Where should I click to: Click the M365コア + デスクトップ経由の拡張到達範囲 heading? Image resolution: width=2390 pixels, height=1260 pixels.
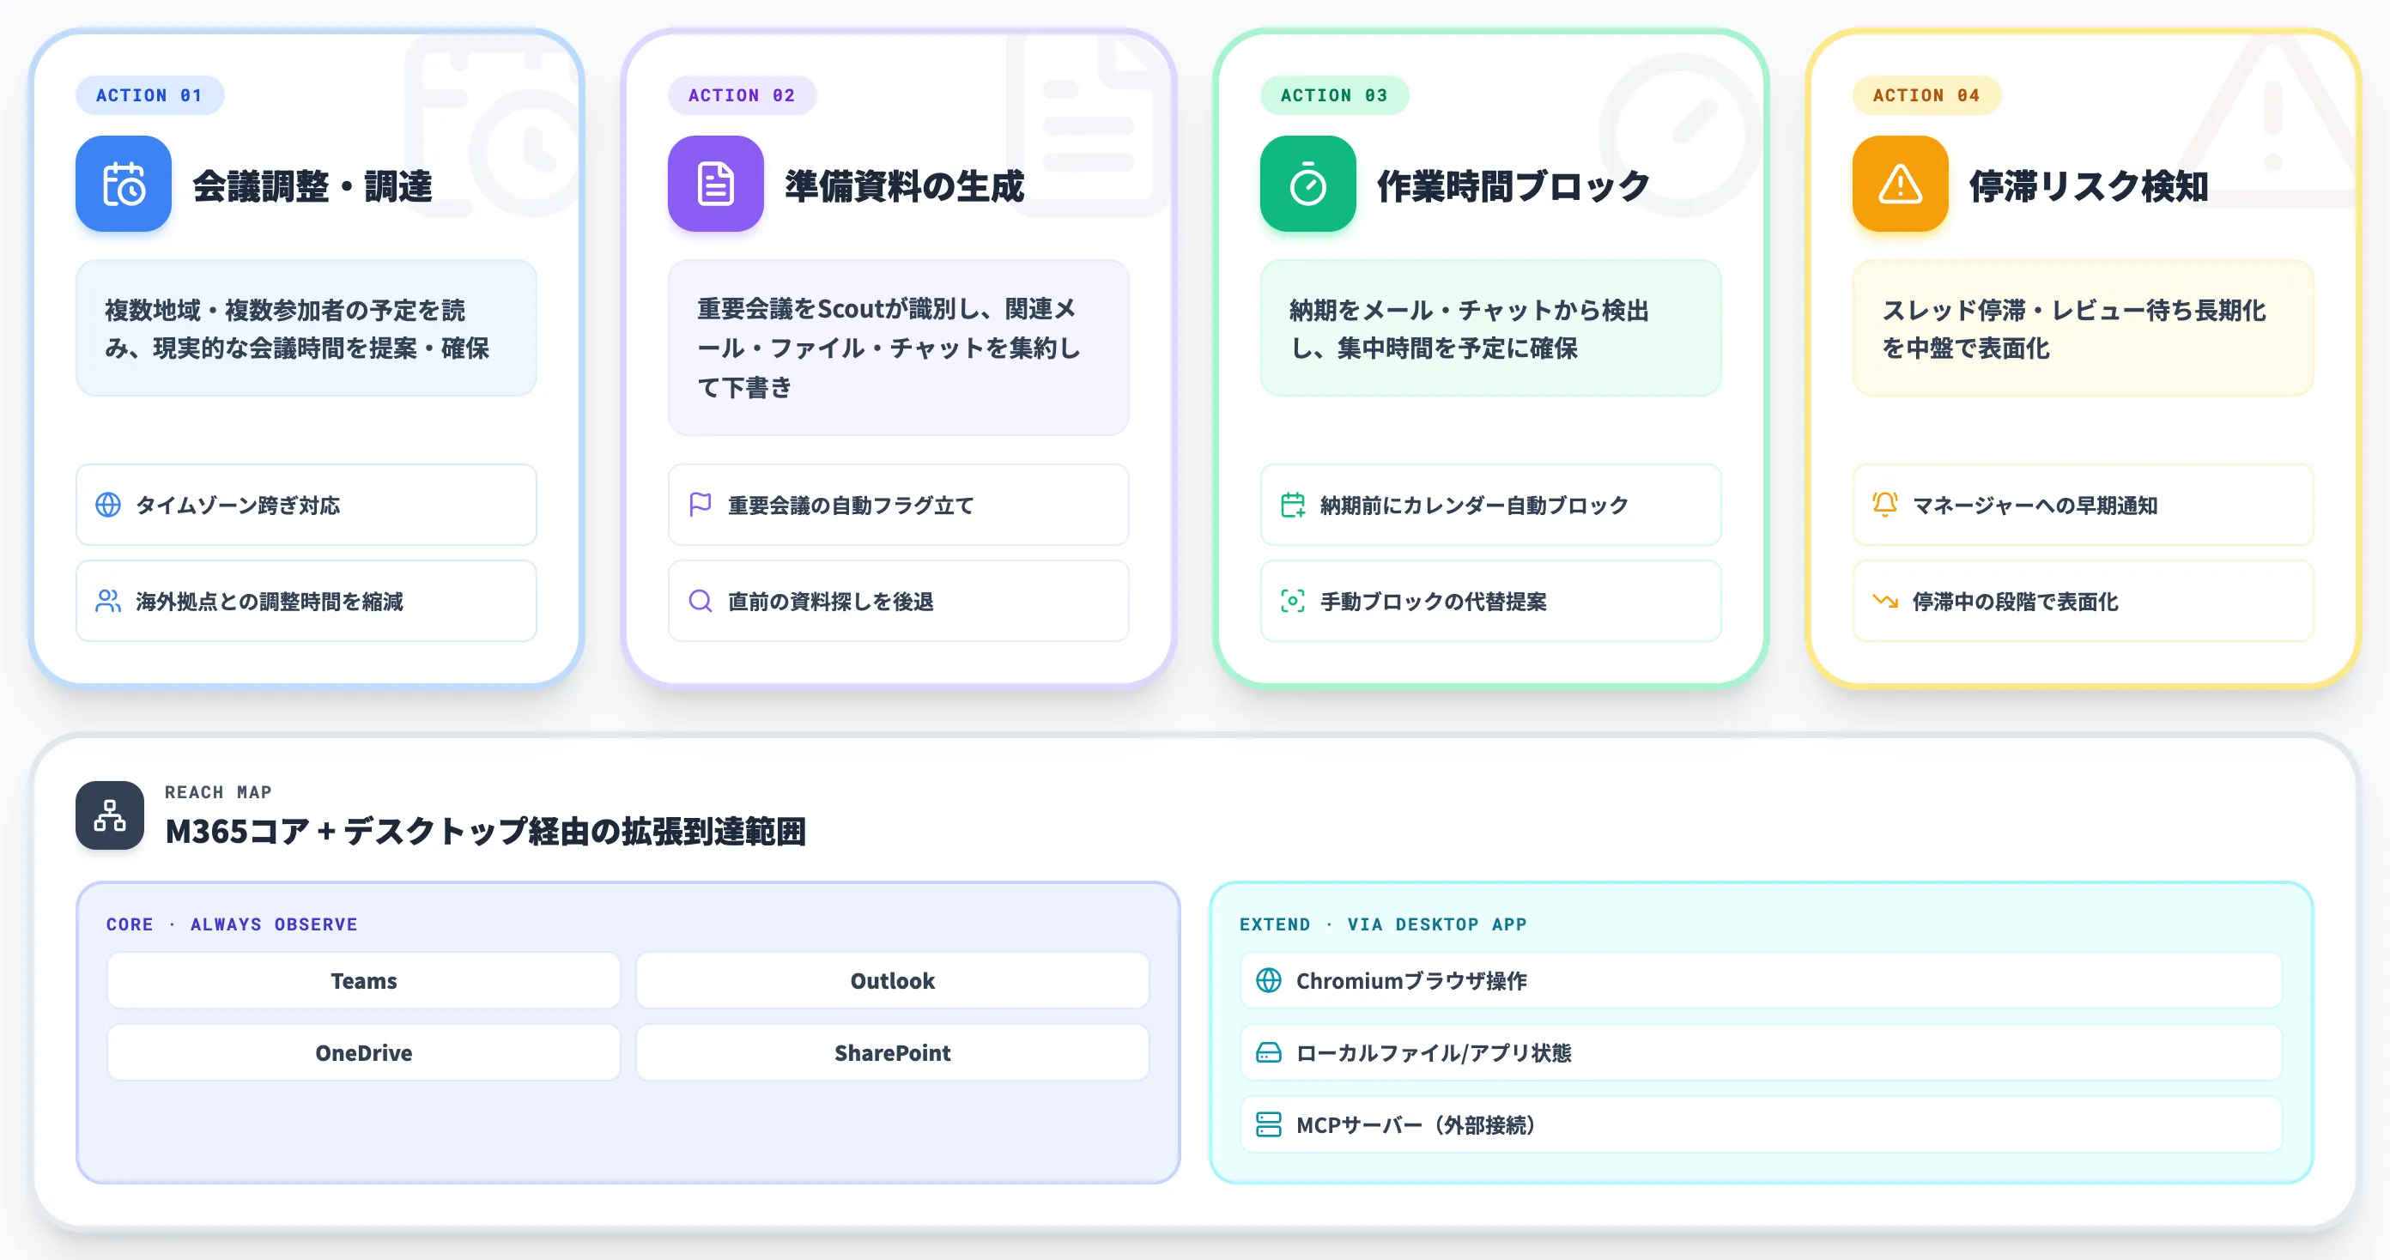[x=485, y=832]
